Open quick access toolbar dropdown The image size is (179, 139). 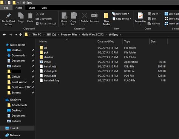pos(18,3)
